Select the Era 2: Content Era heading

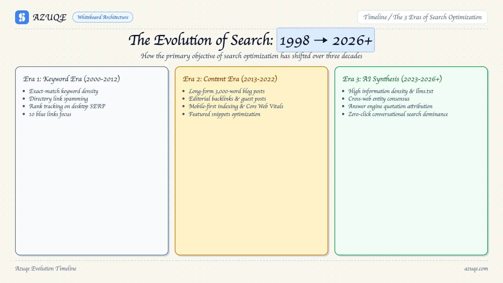(x=230, y=79)
